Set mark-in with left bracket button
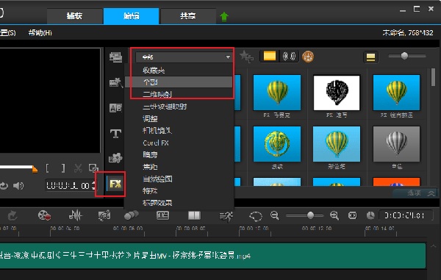This screenshot has height=280, width=441. (x=48, y=168)
